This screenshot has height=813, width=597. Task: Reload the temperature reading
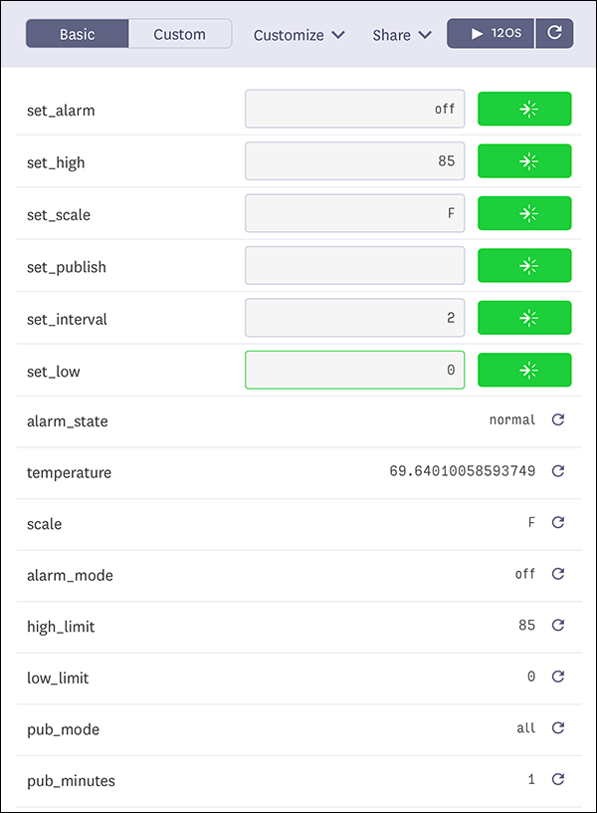click(558, 471)
